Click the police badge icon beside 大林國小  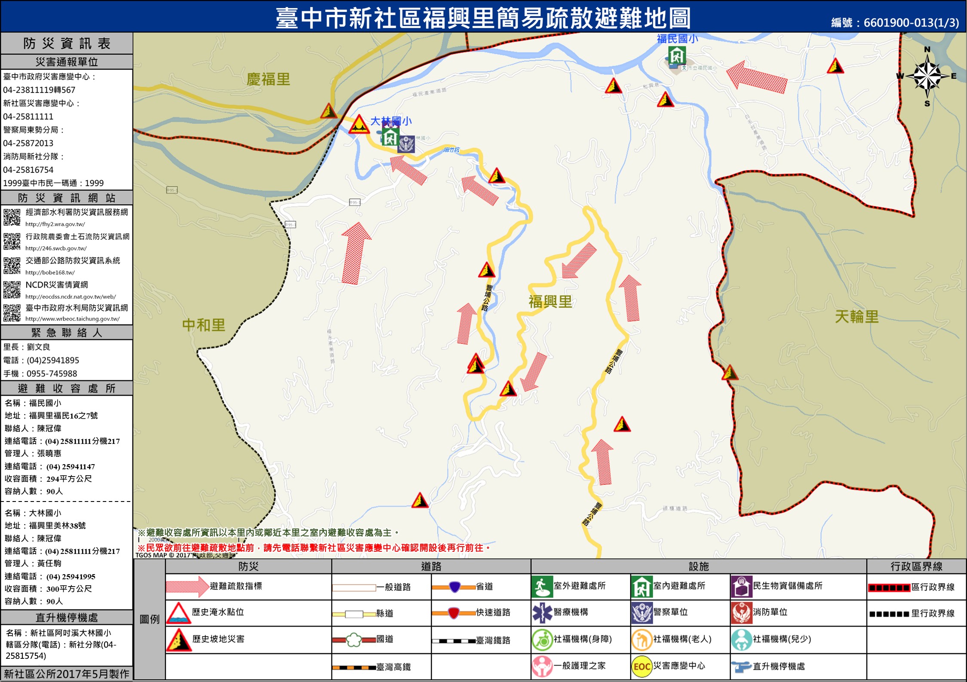click(406, 144)
